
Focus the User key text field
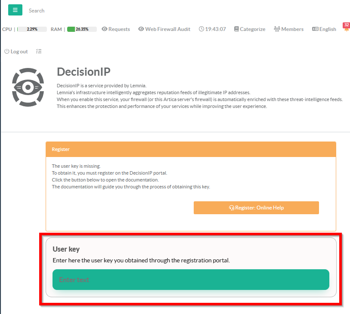191,280
